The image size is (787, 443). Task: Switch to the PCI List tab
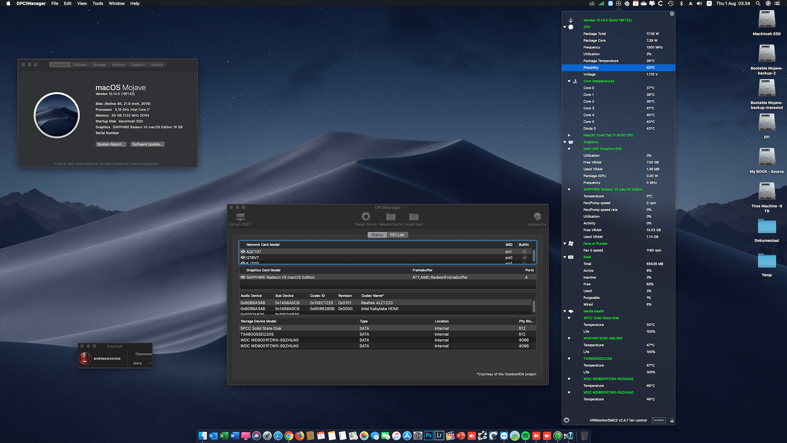coord(397,235)
